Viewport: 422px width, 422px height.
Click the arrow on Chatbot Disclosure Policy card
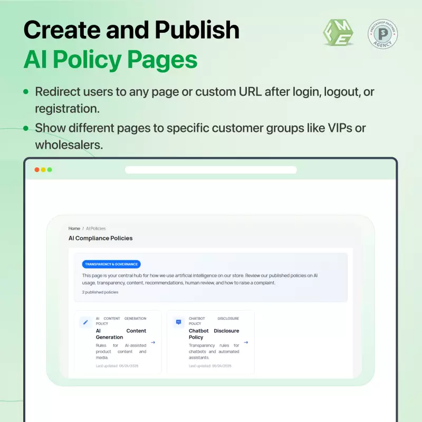pos(246,342)
